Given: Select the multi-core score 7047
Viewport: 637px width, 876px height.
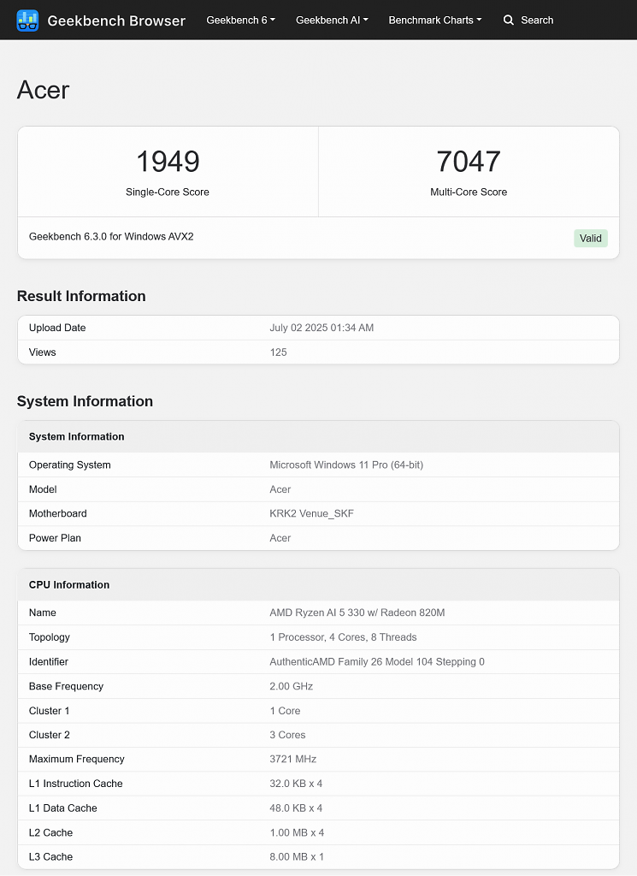Looking at the screenshot, I should (469, 162).
